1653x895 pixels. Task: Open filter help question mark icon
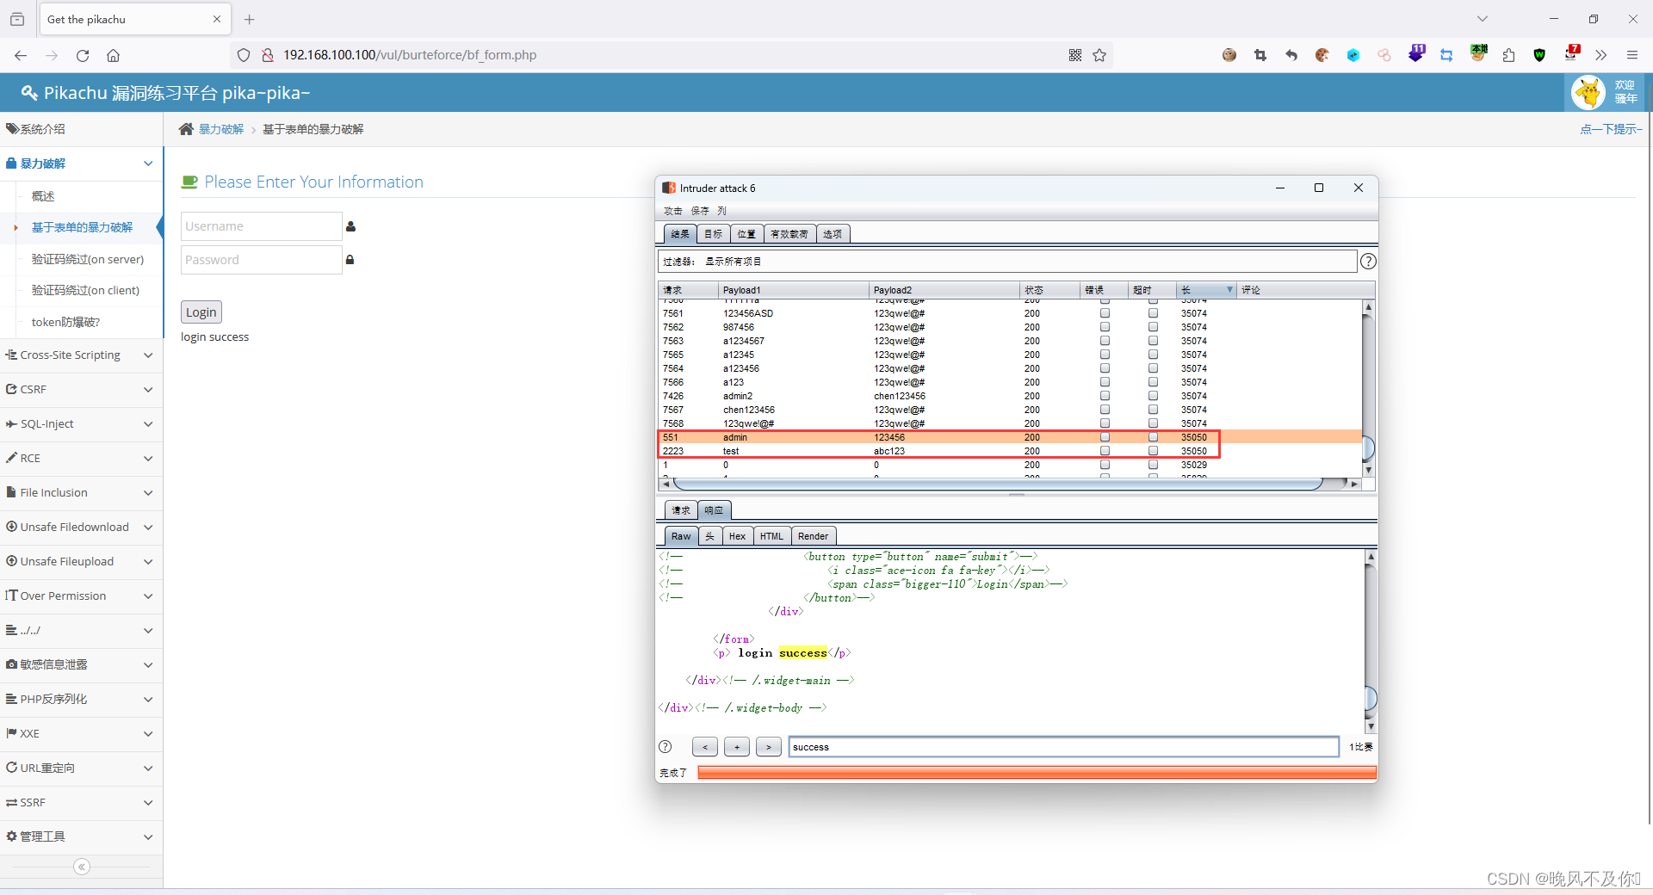click(x=1368, y=262)
